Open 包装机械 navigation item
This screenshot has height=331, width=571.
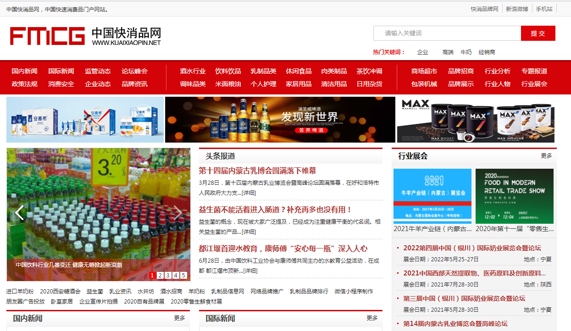424,84
